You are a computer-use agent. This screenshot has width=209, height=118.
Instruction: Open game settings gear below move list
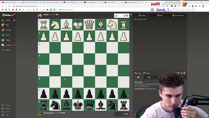[x=184, y=73]
